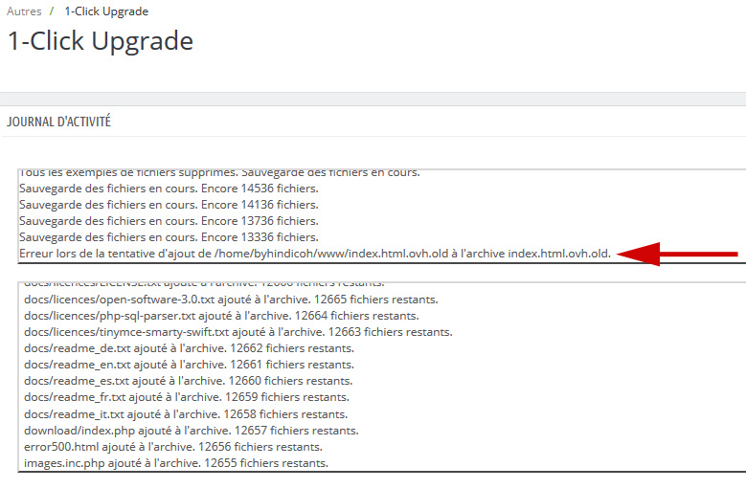Screen dimensions: 746x489
Task: Click the readme_en.txt log entry
Action: click(189, 365)
